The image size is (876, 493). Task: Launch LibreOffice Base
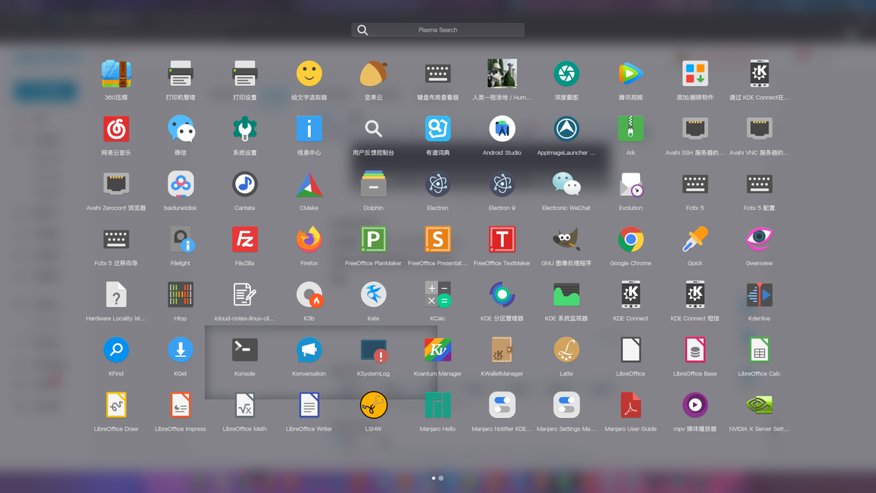pyautogui.click(x=695, y=350)
